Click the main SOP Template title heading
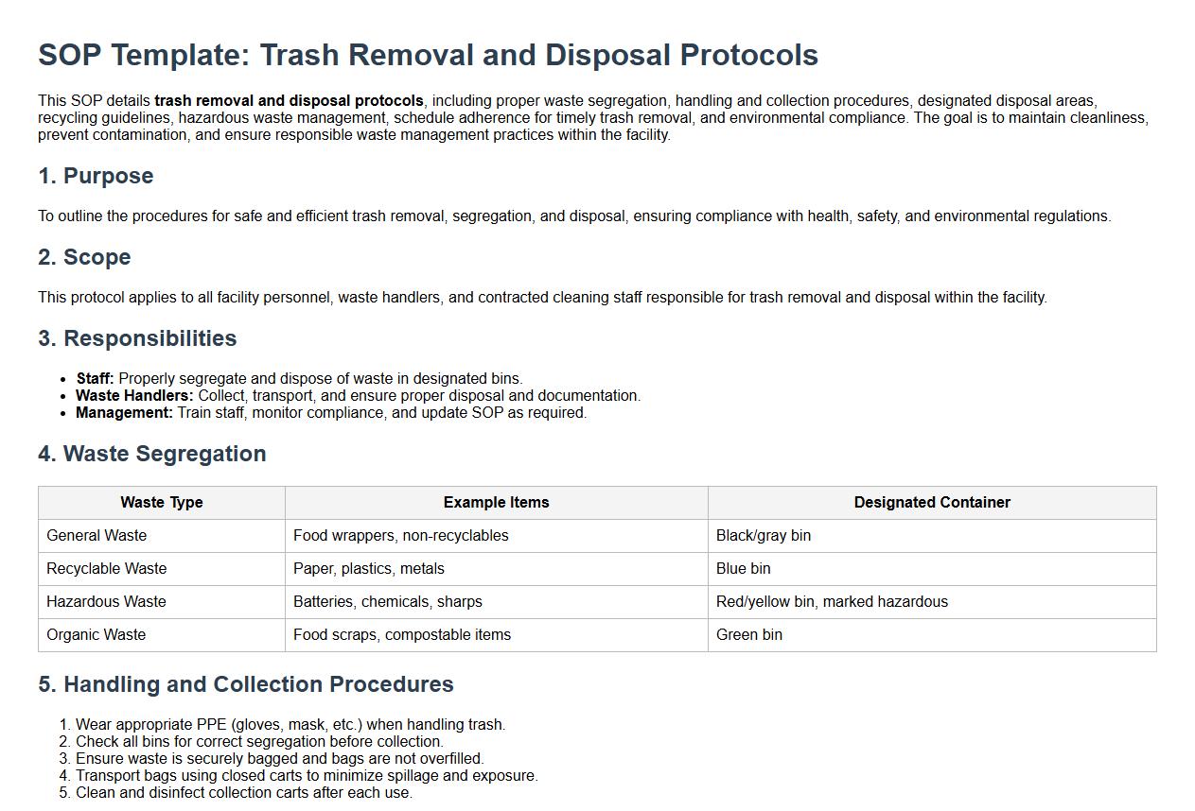 (428, 55)
